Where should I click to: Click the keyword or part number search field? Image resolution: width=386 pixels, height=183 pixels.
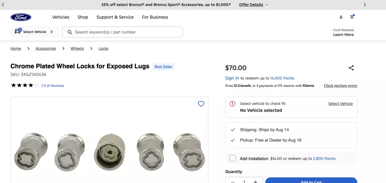[122, 32]
